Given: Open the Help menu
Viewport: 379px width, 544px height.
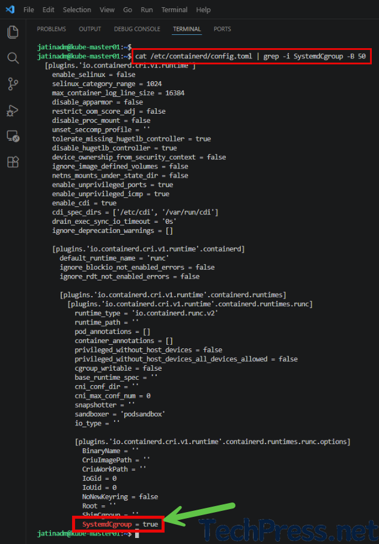Looking at the screenshot, I should 203,10.
